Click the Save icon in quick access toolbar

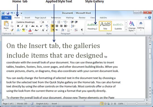coord(8,13)
